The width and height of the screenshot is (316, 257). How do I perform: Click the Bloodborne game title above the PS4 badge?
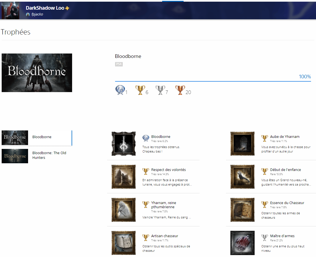click(128, 56)
